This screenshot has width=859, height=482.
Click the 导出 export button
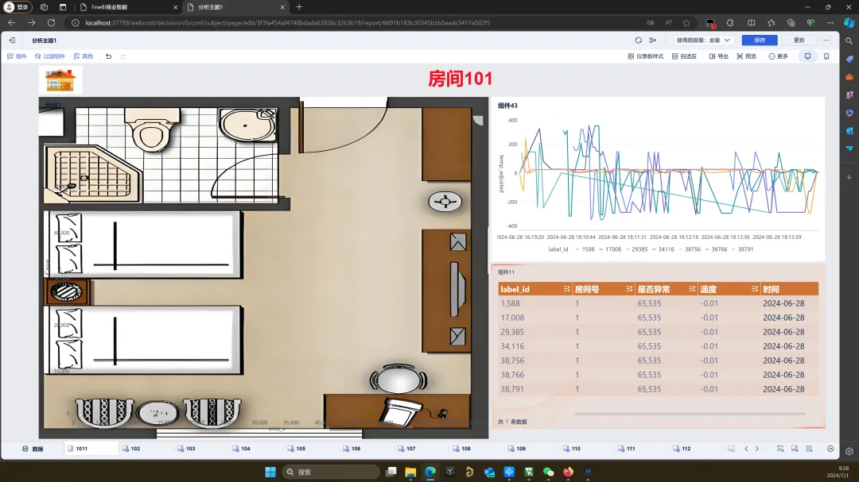coord(718,56)
